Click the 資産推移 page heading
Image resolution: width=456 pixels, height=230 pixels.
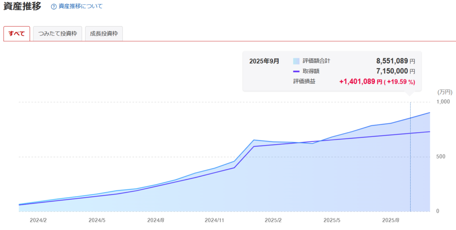(x=22, y=7)
